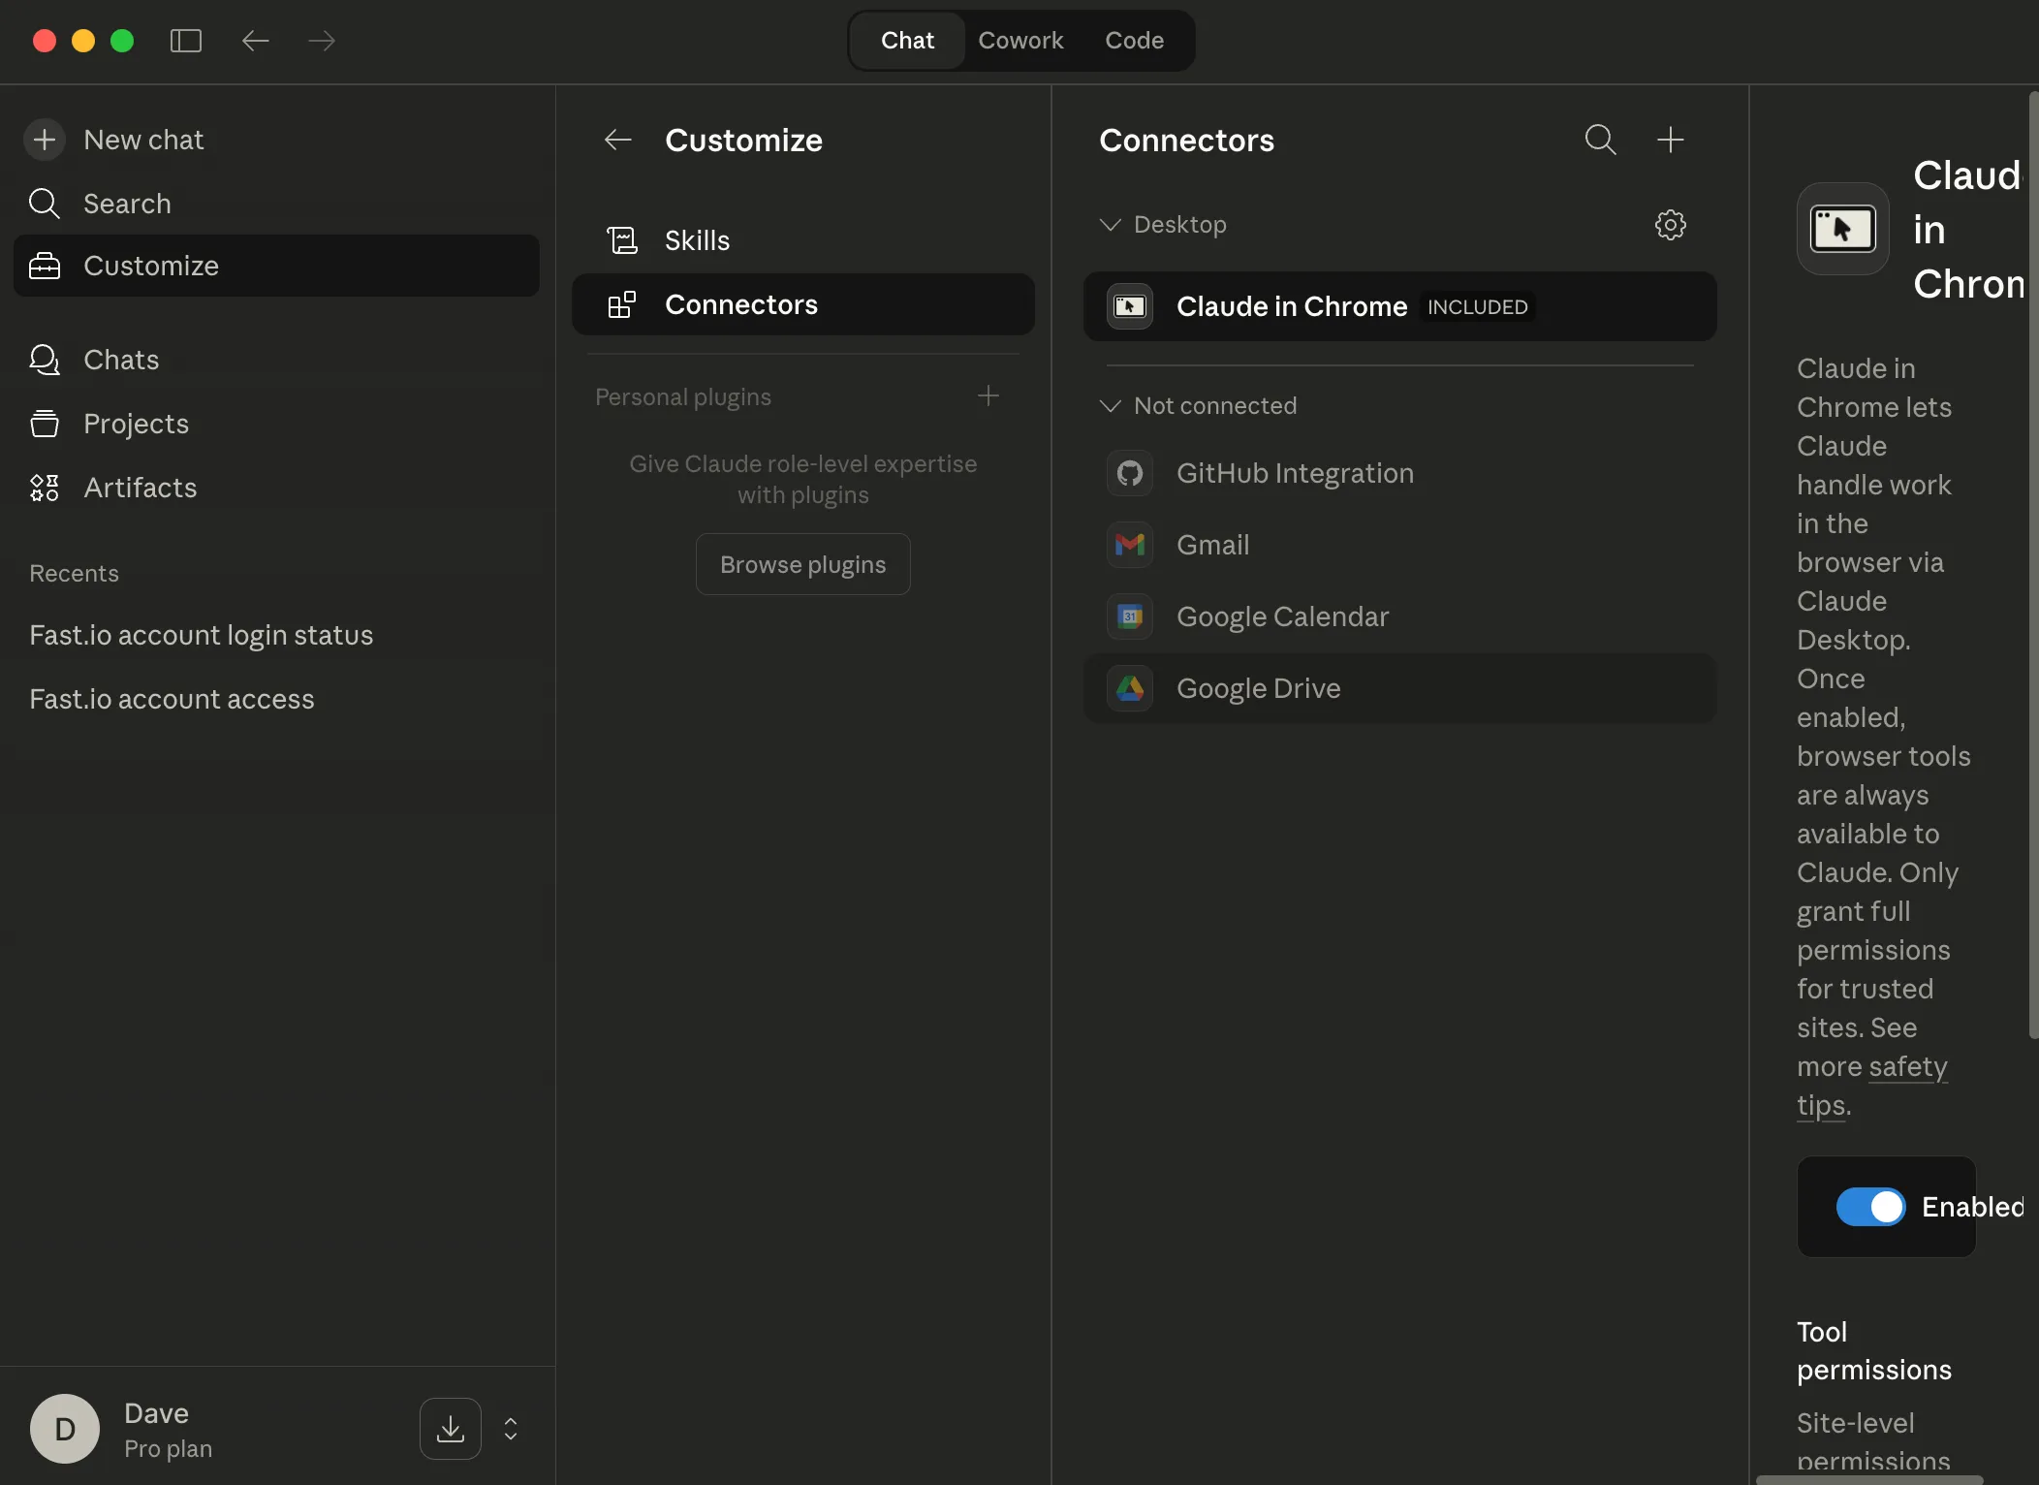Add a new connector with the plus icon

click(x=1672, y=140)
